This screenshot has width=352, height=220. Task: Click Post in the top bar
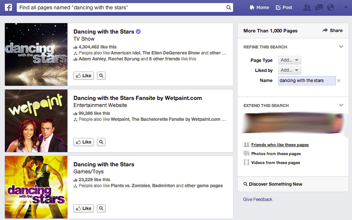[284, 7]
